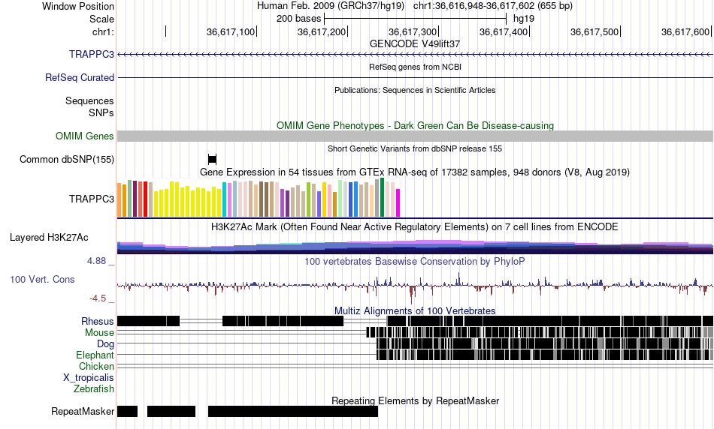The image size is (714, 429).
Task: Click 'Repeating Elements by RepeatMasker' title
Action: tap(415, 400)
